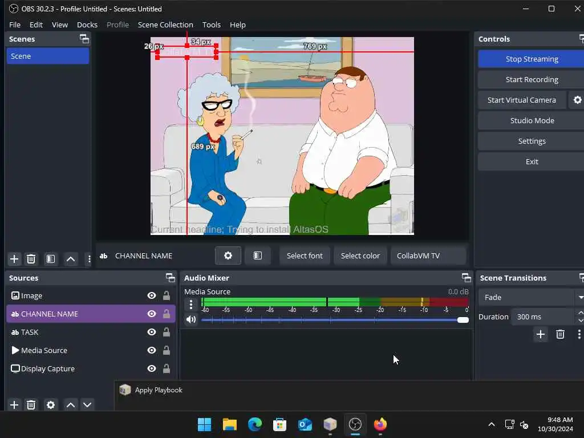The height and width of the screenshot is (438, 584).
Task: Click the Media Source volume slider handle
Action: pos(463,320)
